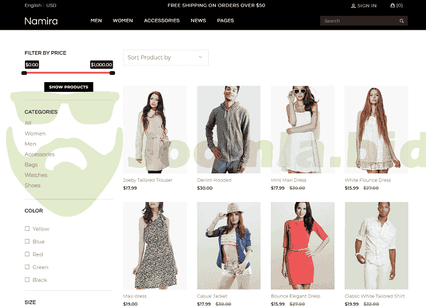Viewport: 426px width, 306px height.
Task: Open the Women menu item
Action: 122,21
